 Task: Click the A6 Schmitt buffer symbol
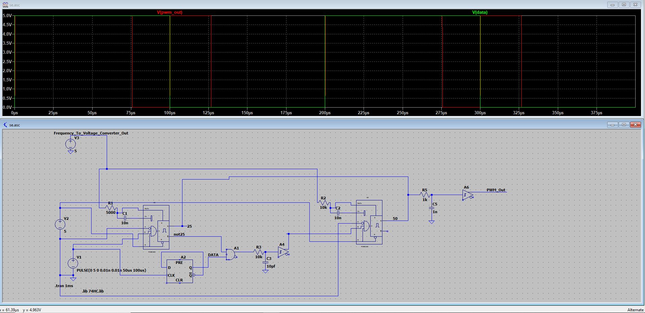pos(468,195)
